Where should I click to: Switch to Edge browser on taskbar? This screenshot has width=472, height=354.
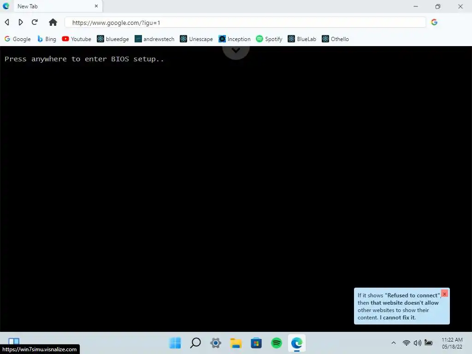pyautogui.click(x=297, y=343)
